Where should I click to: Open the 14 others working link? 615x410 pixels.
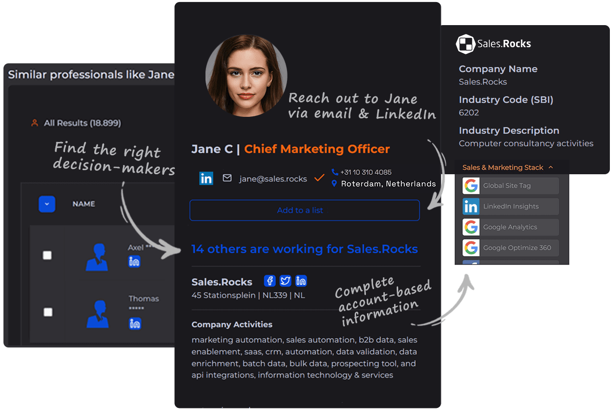pos(304,249)
